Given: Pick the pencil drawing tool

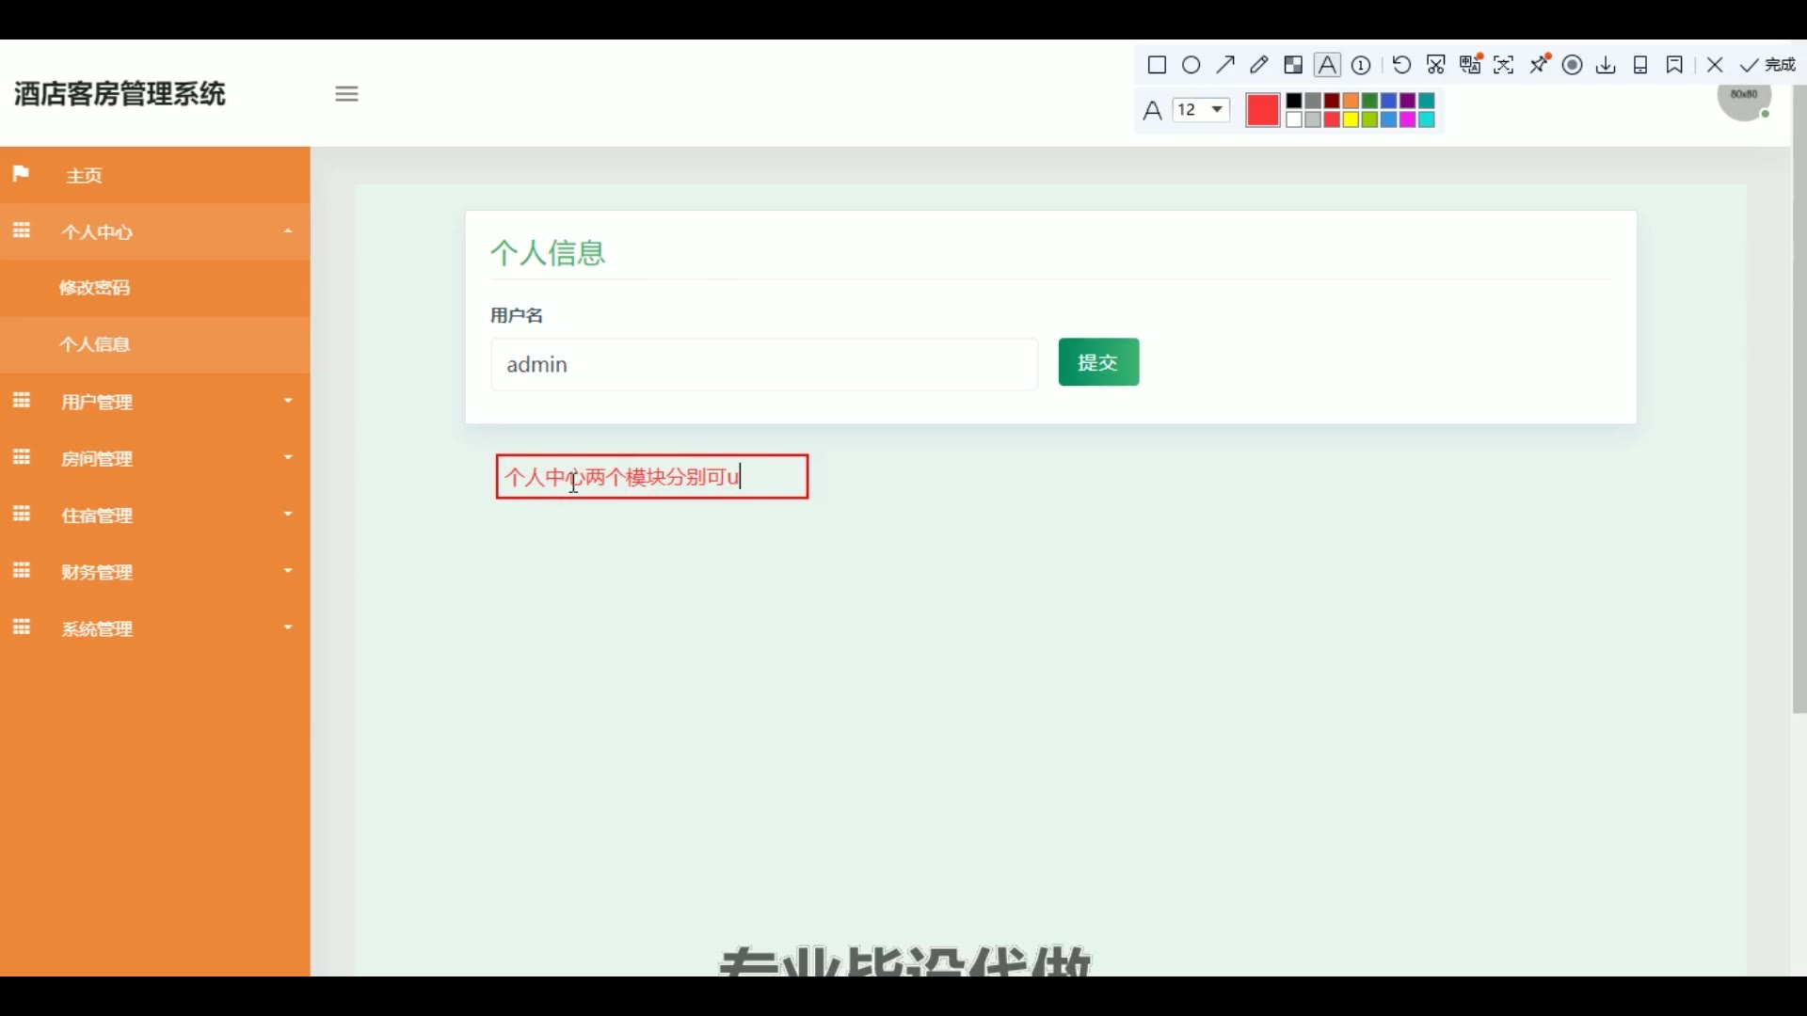Looking at the screenshot, I should pos(1258,65).
